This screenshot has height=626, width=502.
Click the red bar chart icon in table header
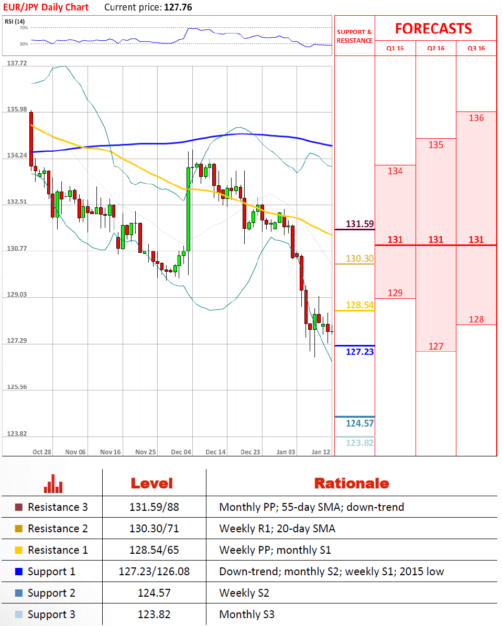53,484
